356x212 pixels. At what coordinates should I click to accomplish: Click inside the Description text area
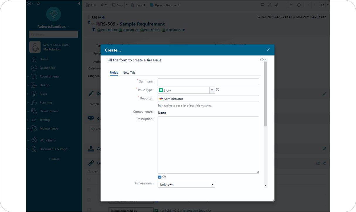click(x=208, y=145)
